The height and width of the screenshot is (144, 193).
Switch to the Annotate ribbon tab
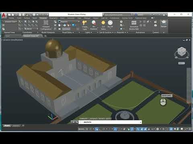coord(71,18)
